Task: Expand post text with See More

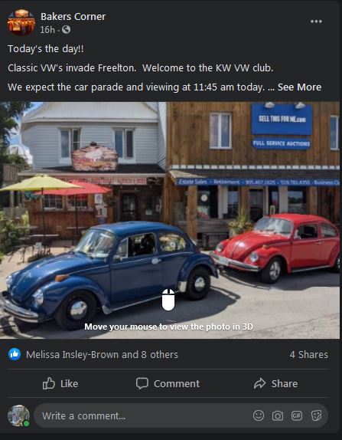Action: click(299, 87)
